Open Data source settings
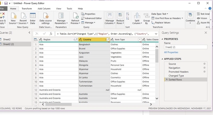Image resolution: width=213 pixels, height=115 pixels. (46, 19)
